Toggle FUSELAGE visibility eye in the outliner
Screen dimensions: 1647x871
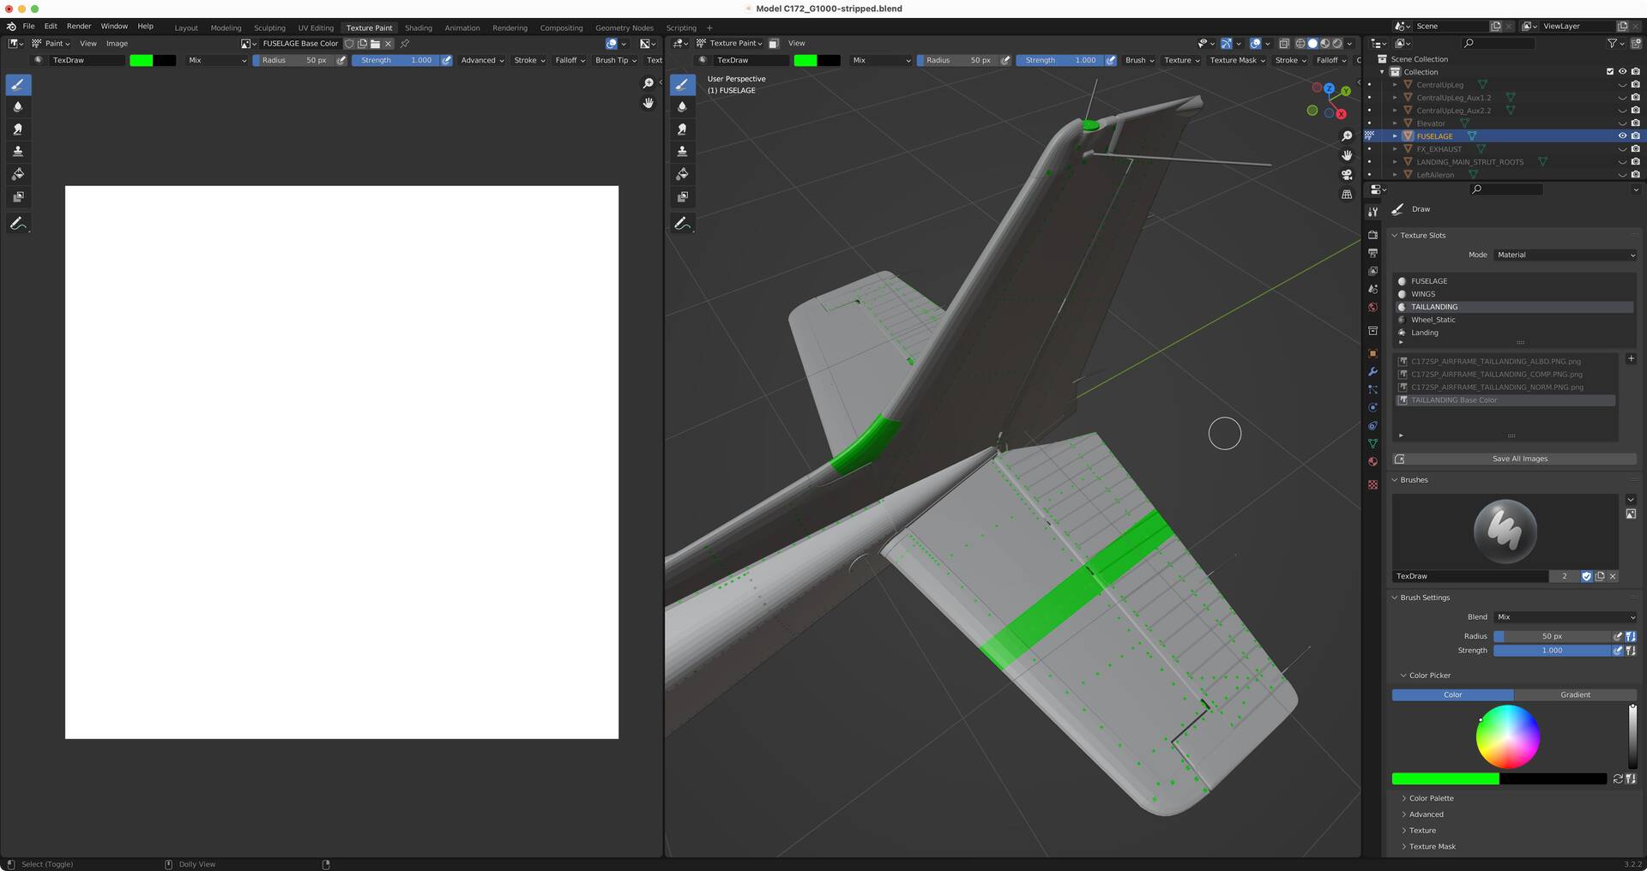(1623, 135)
